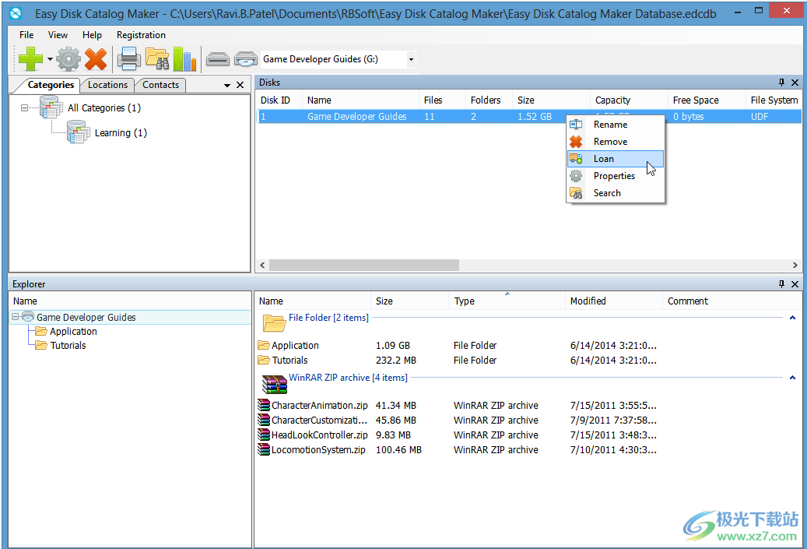Select HeadLookController.zip in the file list
The height and width of the screenshot is (549, 807).
(x=319, y=435)
